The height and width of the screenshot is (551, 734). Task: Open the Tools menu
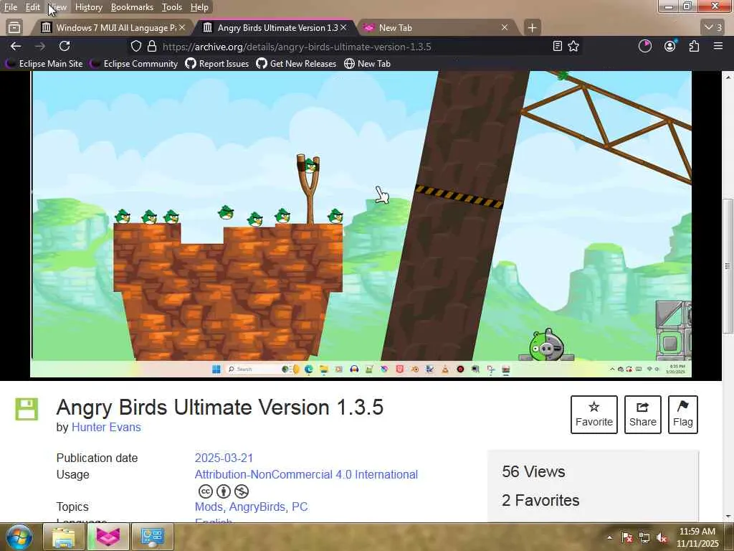pyautogui.click(x=172, y=7)
